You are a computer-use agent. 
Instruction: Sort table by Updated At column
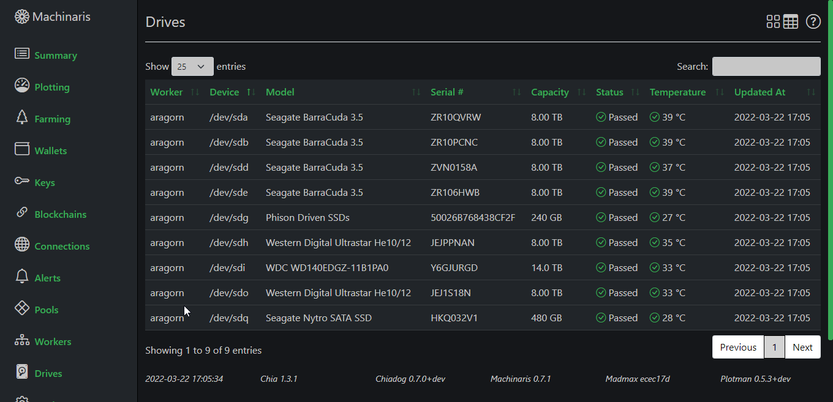pyautogui.click(x=775, y=92)
